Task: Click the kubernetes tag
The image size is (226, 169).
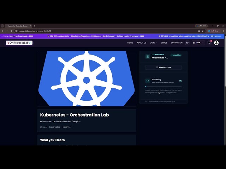Action: click(x=54, y=127)
